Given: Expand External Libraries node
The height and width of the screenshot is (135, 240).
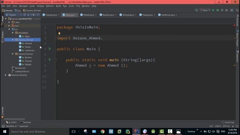Looking at the screenshot, I should 6,75.
